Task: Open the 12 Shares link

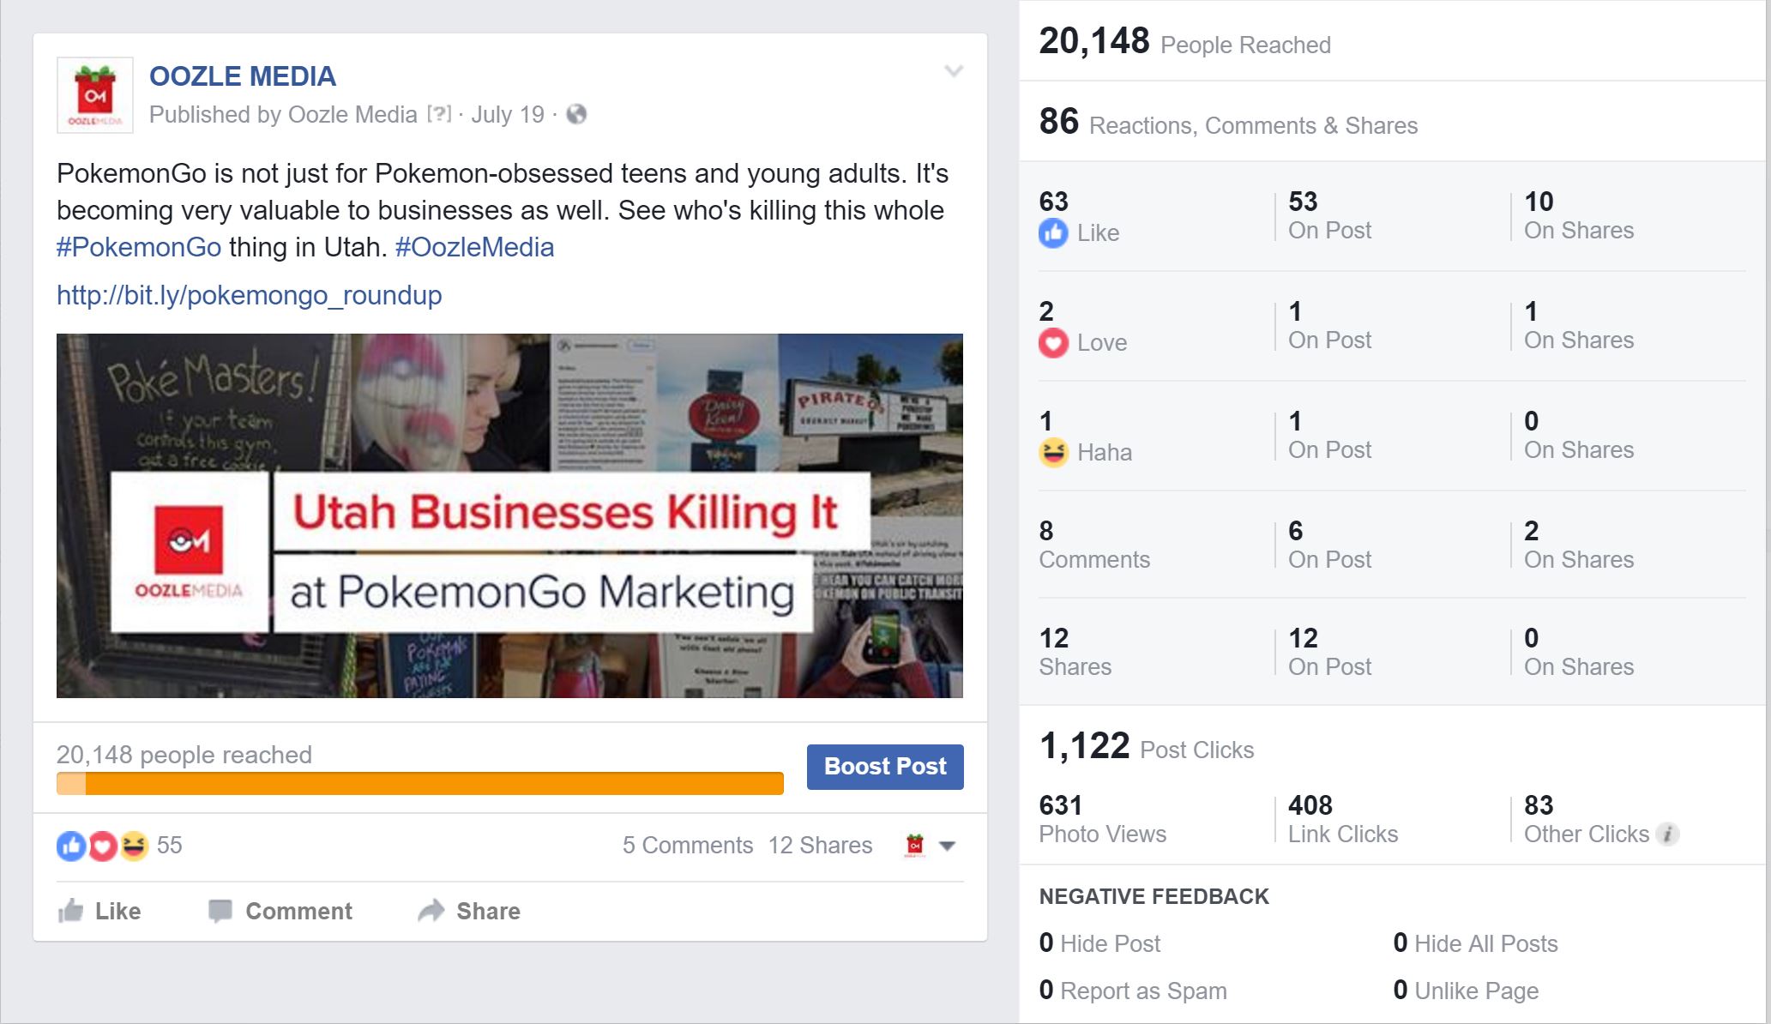Action: coord(820,846)
